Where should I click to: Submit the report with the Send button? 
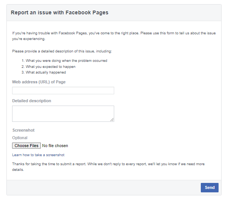209,187
